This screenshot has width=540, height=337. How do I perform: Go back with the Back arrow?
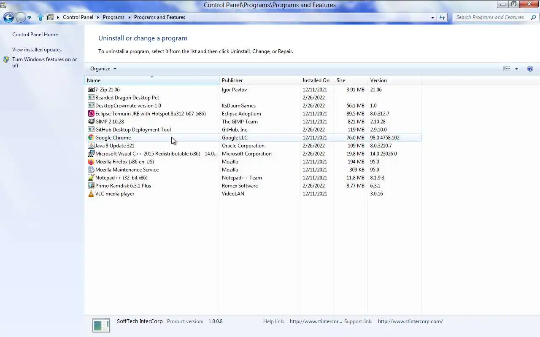(8, 17)
